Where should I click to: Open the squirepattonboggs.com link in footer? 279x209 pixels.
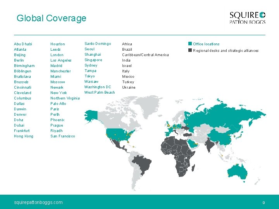(38, 202)
